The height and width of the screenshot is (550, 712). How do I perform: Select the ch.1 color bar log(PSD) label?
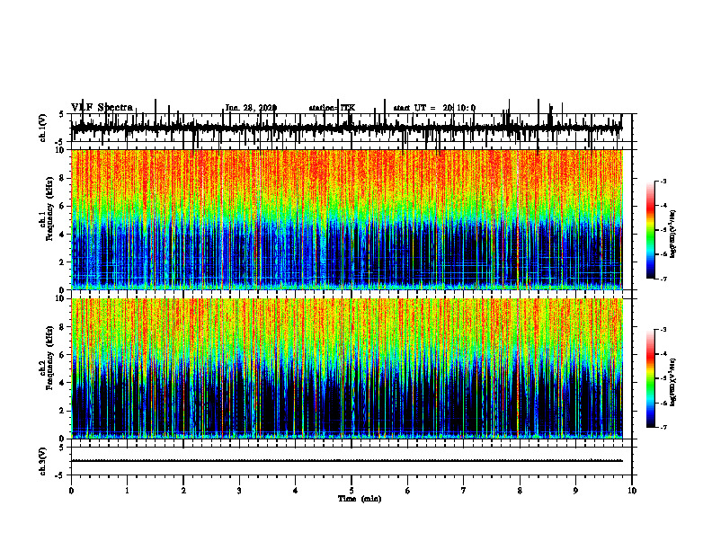pos(673,234)
